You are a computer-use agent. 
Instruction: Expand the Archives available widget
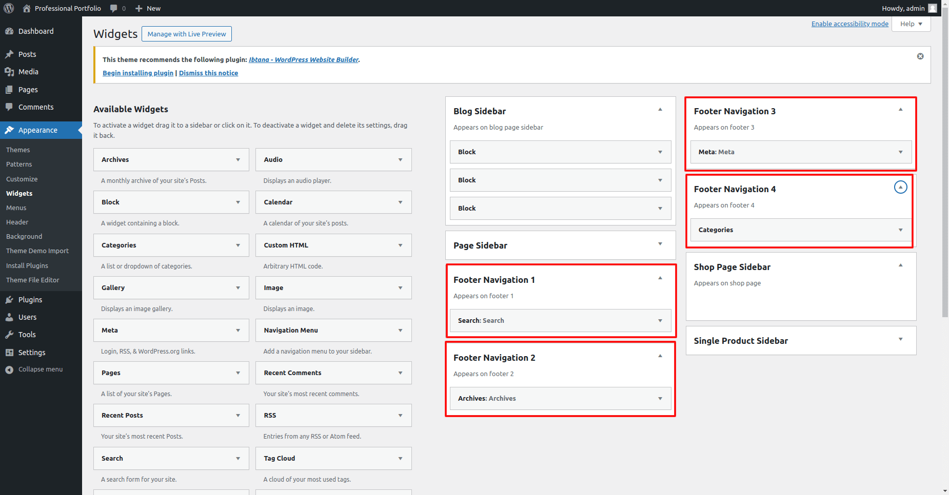pyautogui.click(x=238, y=160)
